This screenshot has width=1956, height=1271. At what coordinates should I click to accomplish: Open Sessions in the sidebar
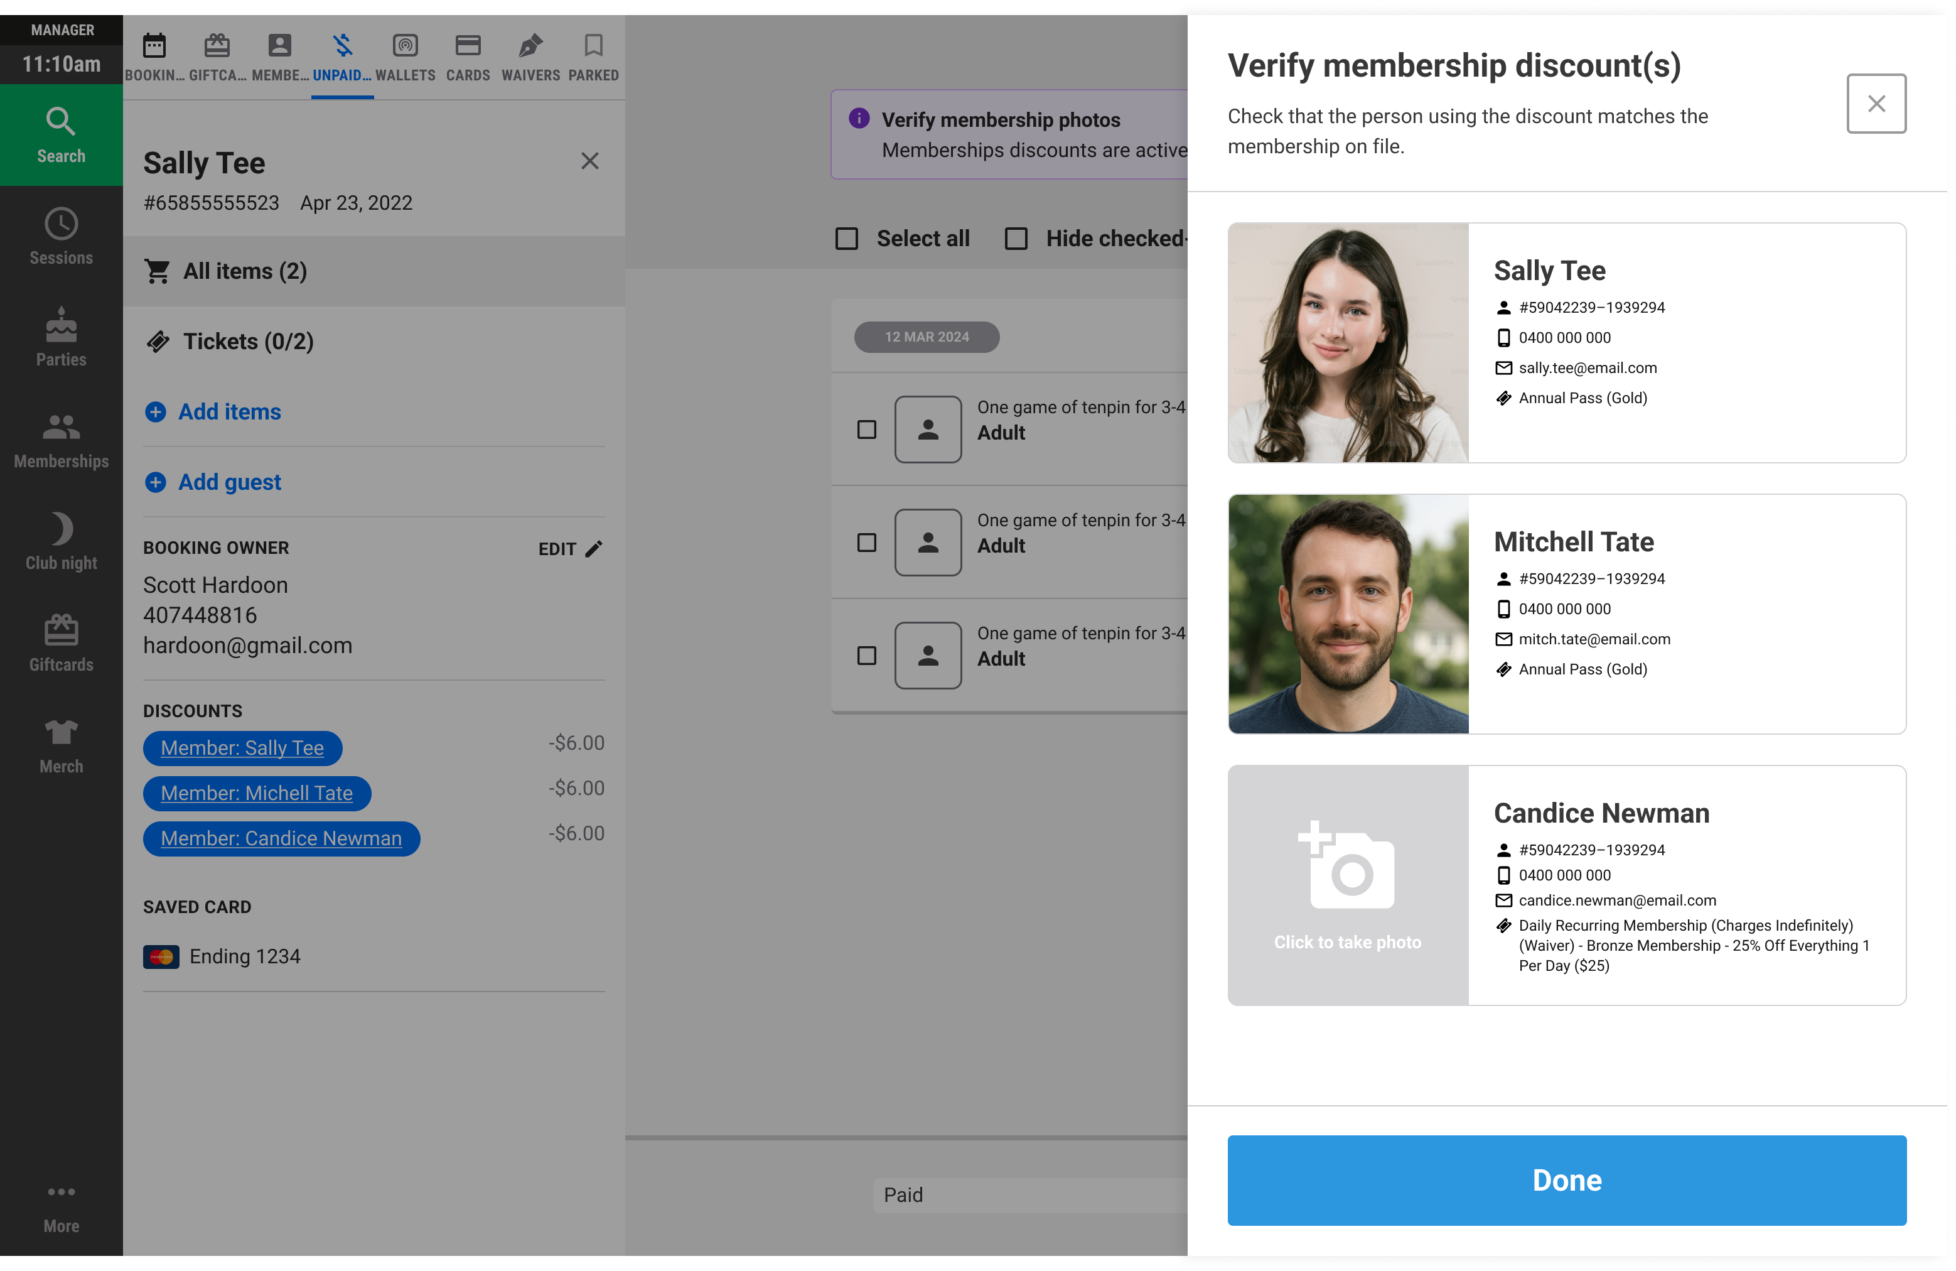[62, 237]
